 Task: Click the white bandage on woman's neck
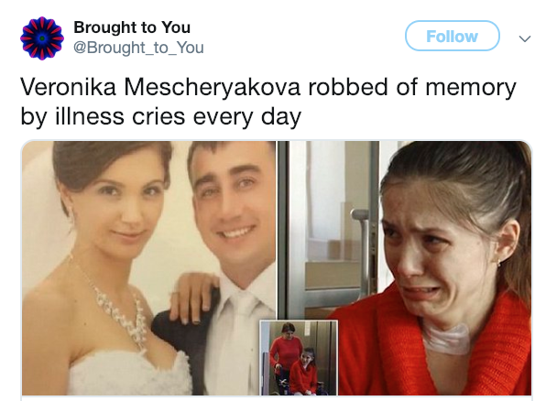[x=448, y=339]
